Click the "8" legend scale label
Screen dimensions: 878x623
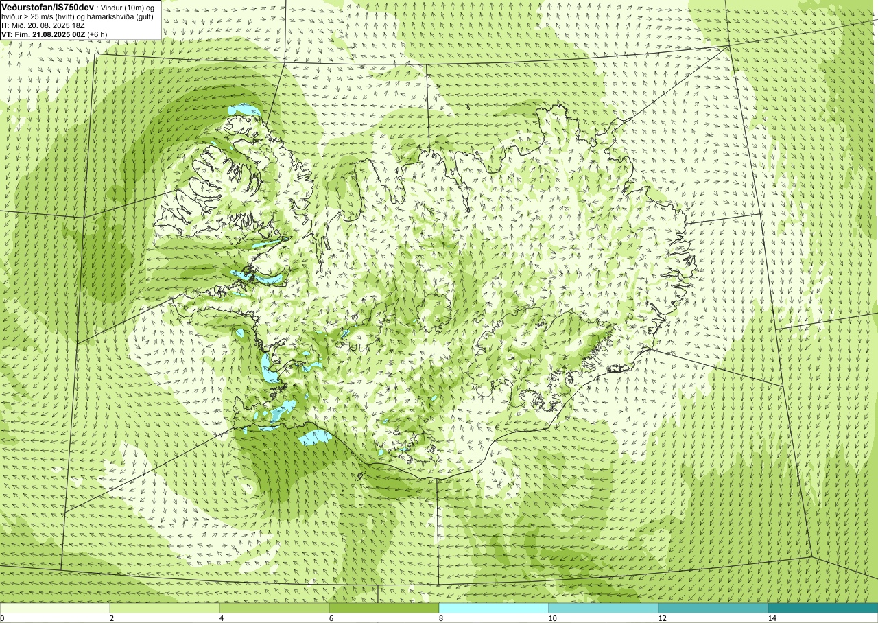coord(440,618)
